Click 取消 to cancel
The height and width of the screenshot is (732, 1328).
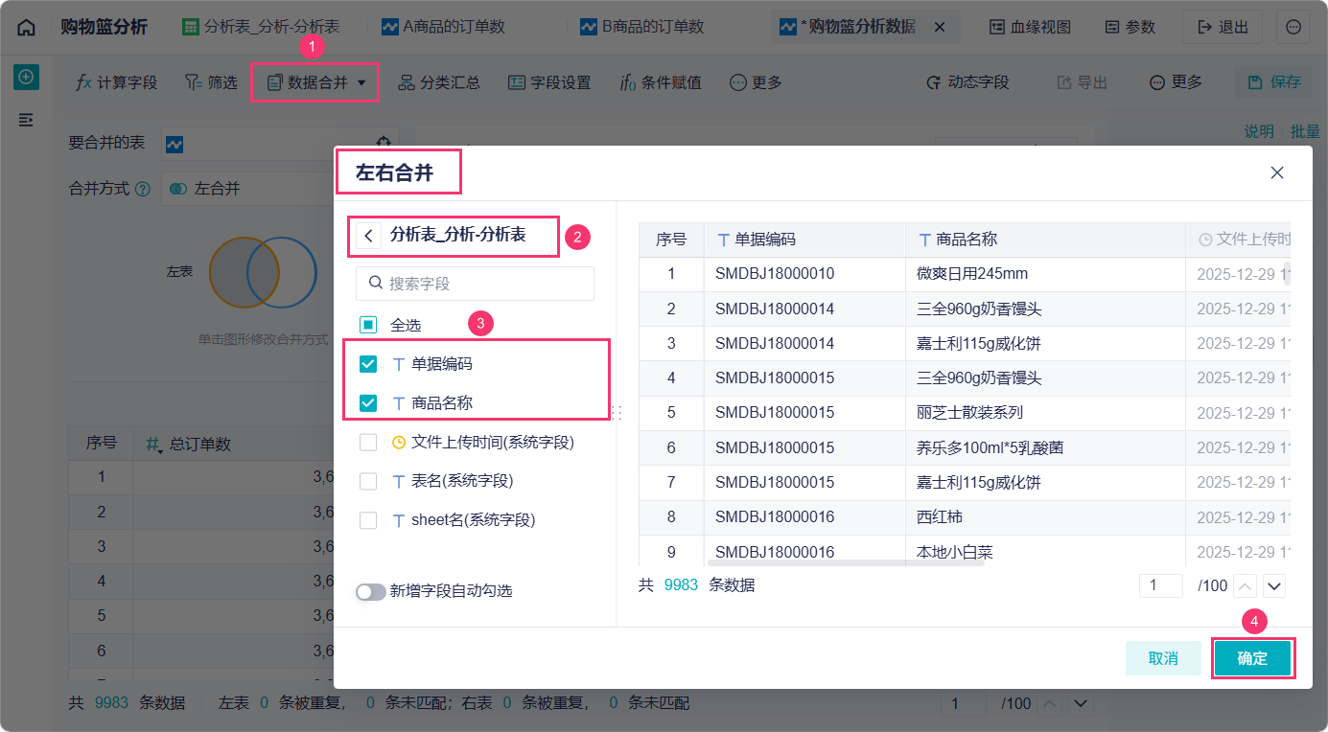point(1163,658)
